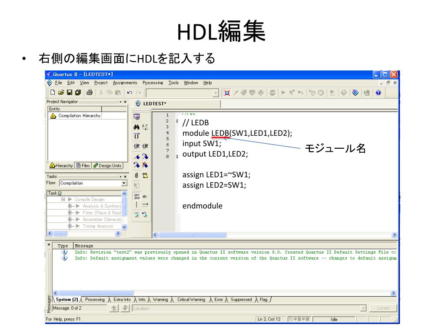
Task: Switch to the Suppressed messages tab
Action: tap(241, 300)
